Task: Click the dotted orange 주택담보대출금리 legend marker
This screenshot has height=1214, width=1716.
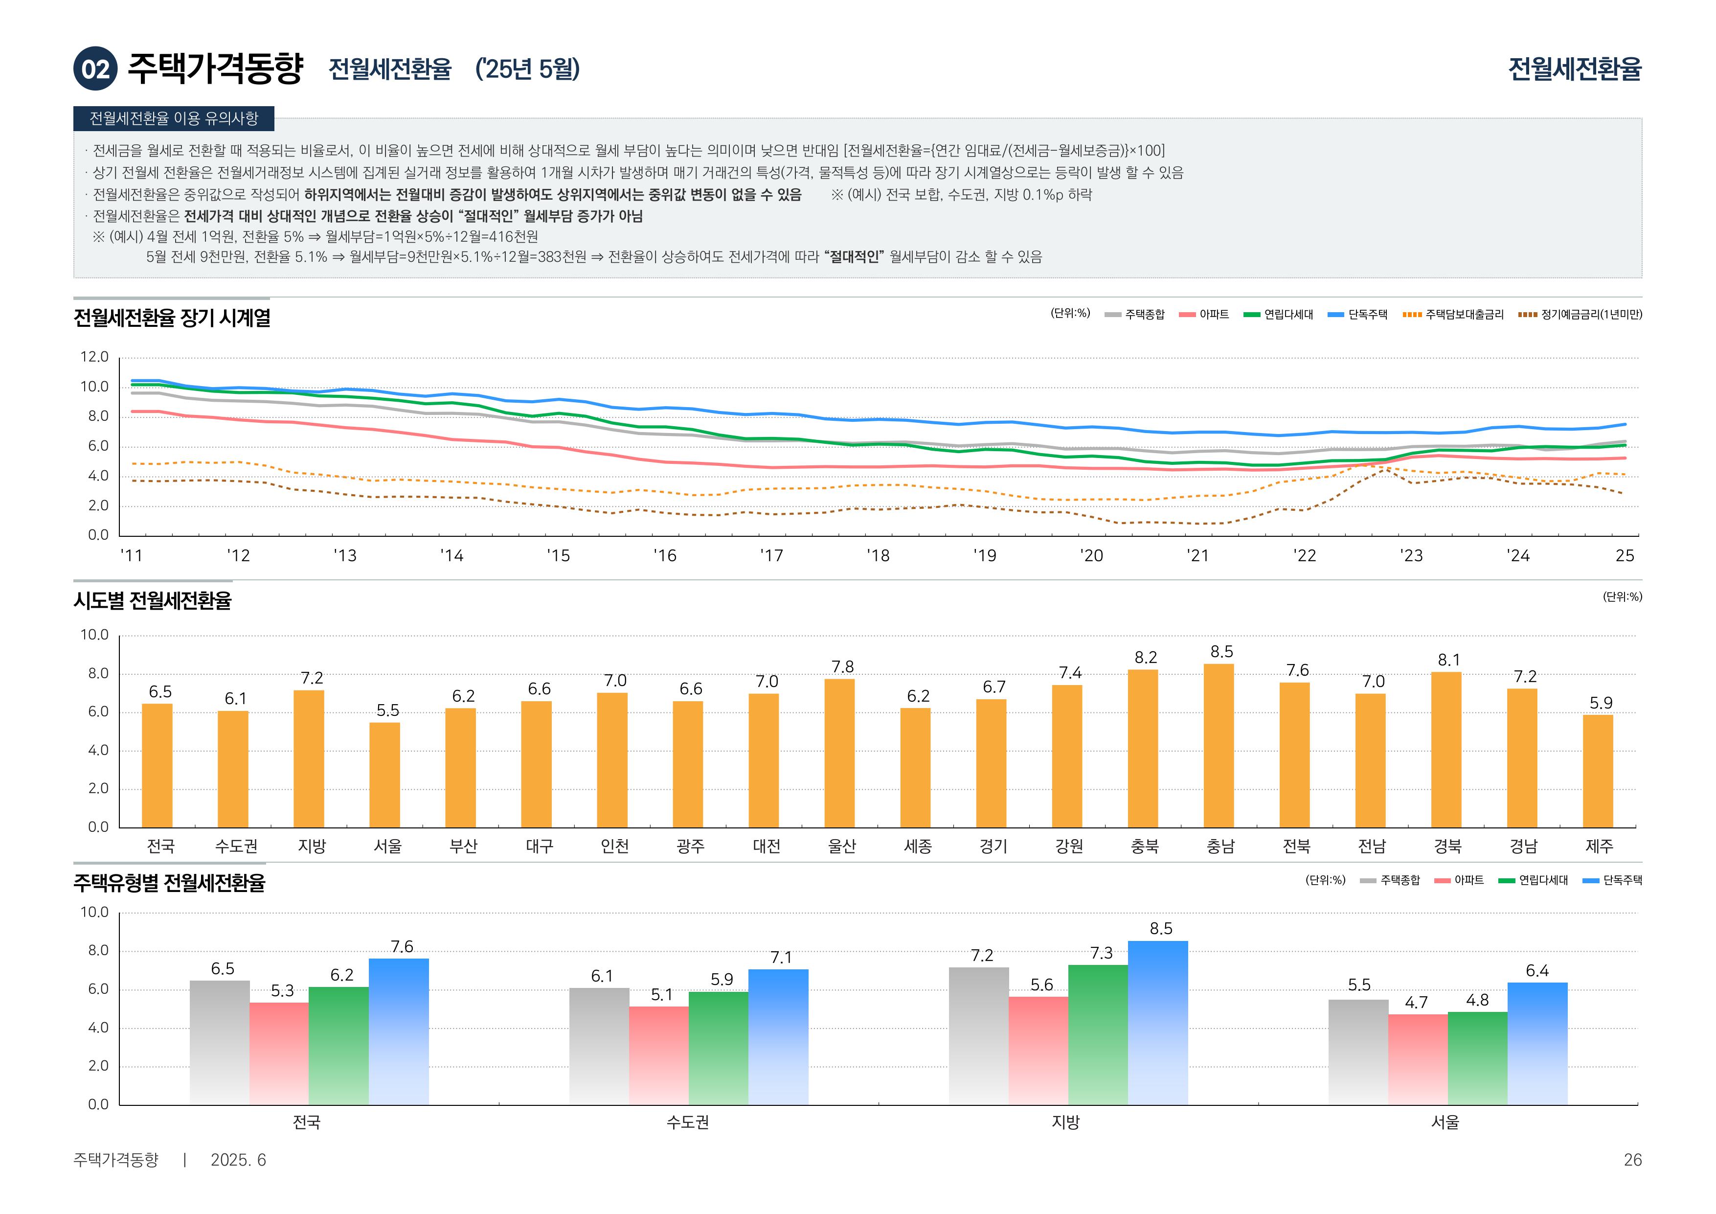Action: click(1412, 315)
